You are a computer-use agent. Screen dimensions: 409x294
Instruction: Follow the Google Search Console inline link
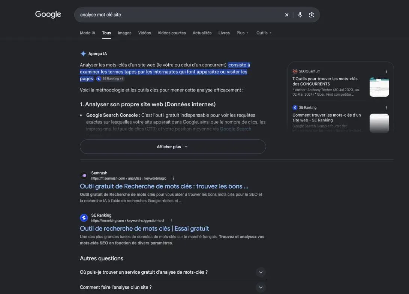235,129
